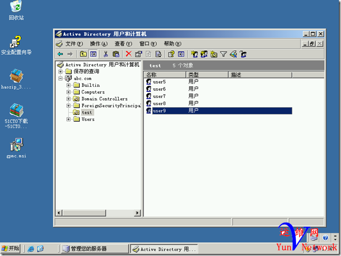This screenshot has height=256, width=341.
Task: Click the 开始 Start button
Action: 10,249
